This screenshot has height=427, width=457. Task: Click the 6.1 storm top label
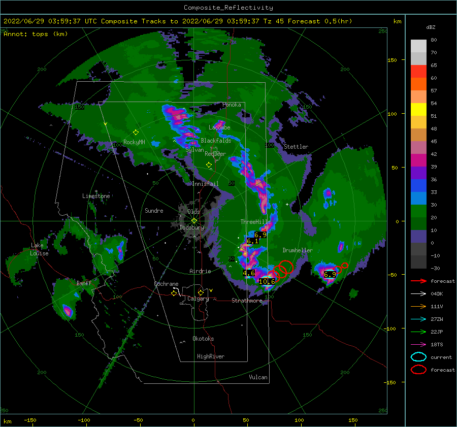tap(253, 241)
